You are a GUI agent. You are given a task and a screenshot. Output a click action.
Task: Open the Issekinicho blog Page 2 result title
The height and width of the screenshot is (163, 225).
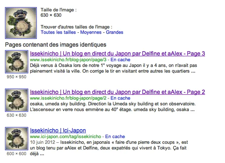click(x=117, y=92)
